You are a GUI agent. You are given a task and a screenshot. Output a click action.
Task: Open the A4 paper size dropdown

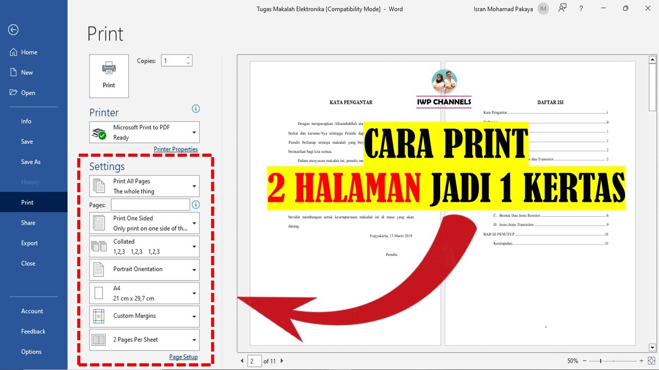click(144, 293)
